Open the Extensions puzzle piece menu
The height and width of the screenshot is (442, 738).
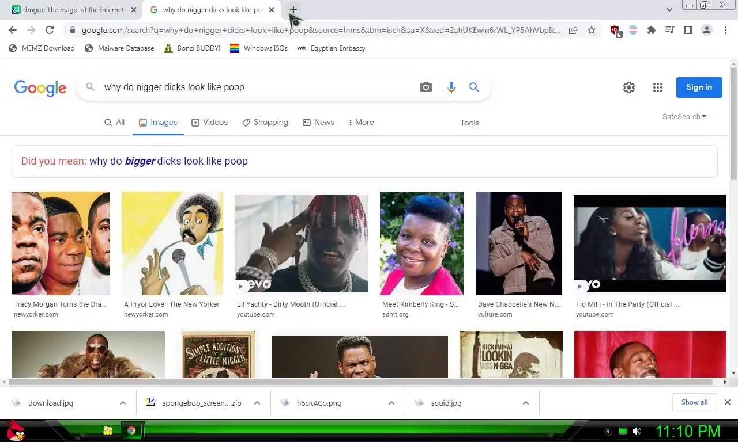(652, 30)
